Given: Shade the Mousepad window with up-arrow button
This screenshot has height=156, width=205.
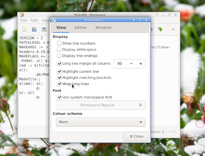Looking at the screenshot, I should coord(157,14).
